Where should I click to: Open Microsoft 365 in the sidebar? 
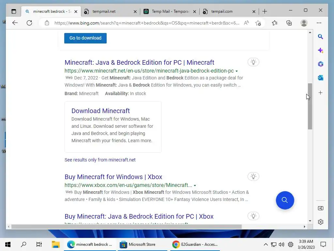coord(320,64)
